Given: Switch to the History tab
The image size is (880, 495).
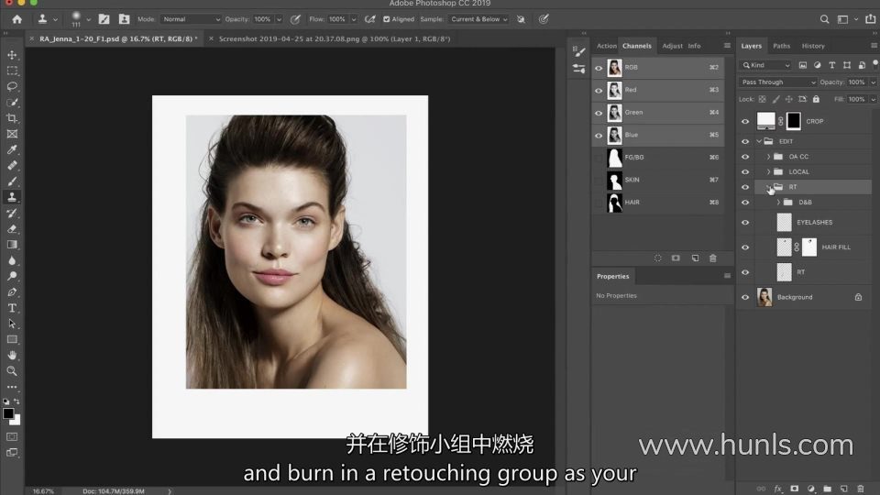Looking at the screenshot, I should [813, 46].
